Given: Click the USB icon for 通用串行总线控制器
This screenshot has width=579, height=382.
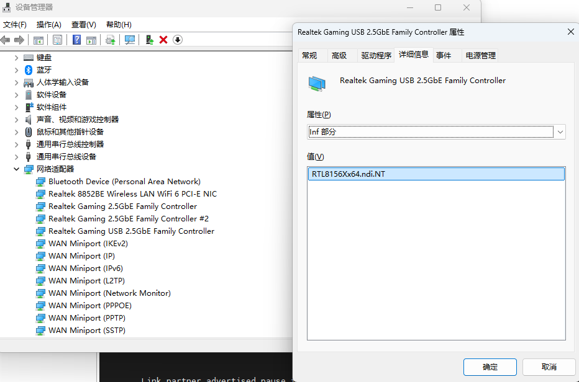Looking at the screenshot, I should [29, 144].
